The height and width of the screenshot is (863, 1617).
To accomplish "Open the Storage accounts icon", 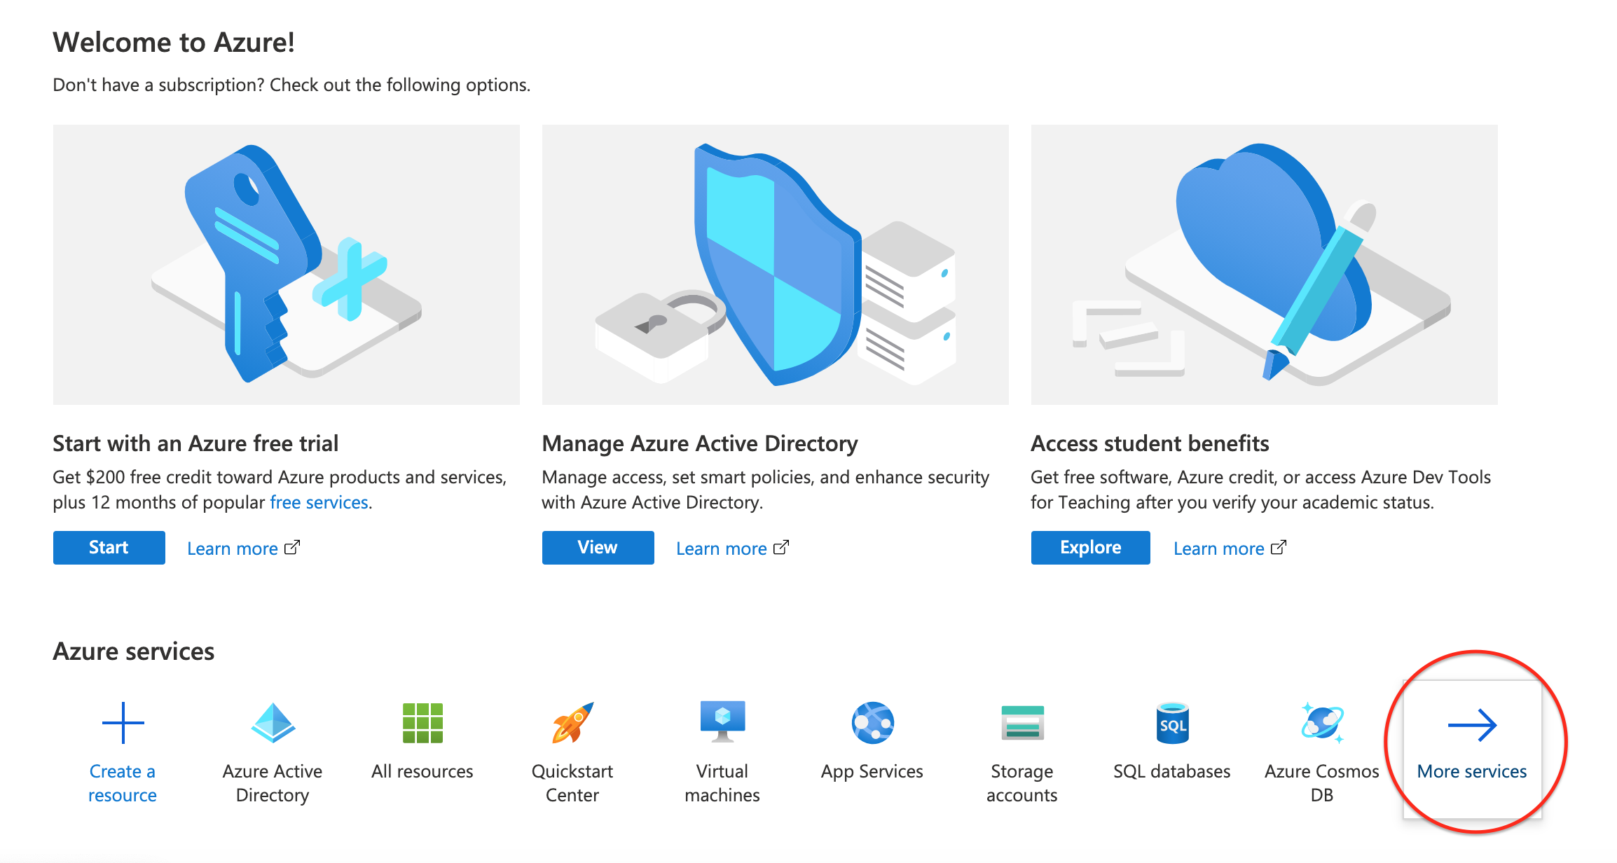I will pos(1022,723).
